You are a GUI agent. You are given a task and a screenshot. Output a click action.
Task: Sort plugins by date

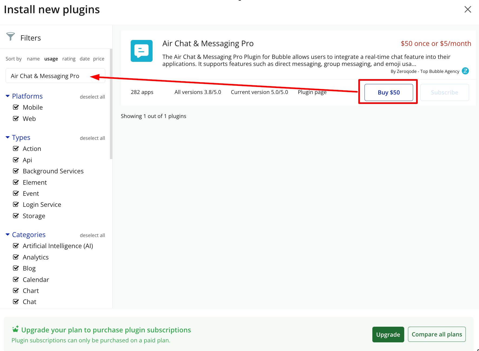coord(85,59)
